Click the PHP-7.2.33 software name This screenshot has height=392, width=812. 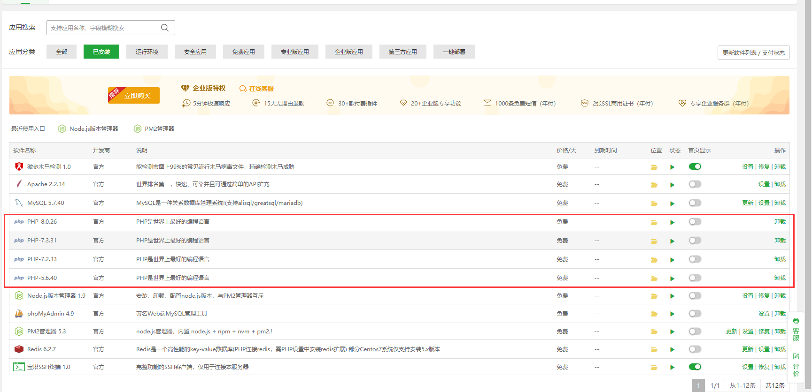point(42,259)
